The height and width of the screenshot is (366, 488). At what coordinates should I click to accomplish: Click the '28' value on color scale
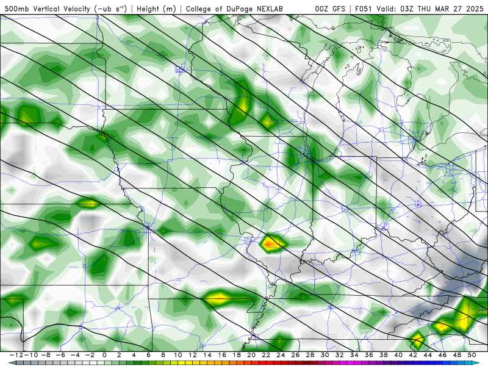pos(310,355)
